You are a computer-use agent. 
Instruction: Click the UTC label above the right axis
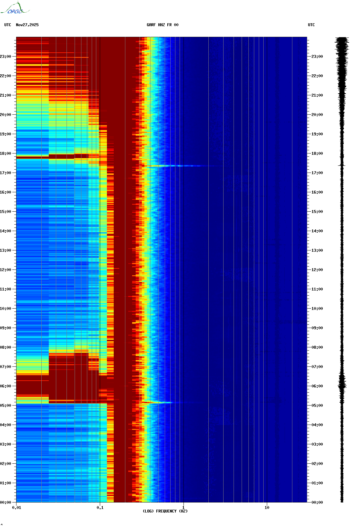click(x=311, y=25)
